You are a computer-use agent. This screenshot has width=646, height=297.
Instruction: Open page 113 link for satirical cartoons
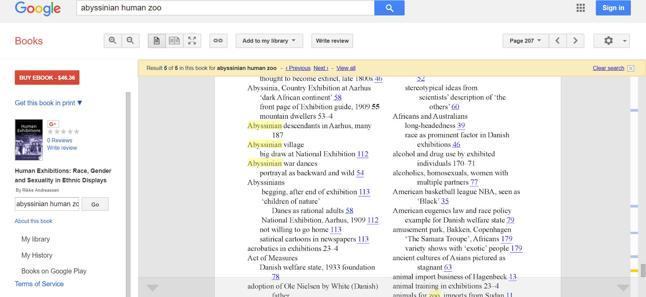click(363, 239)
